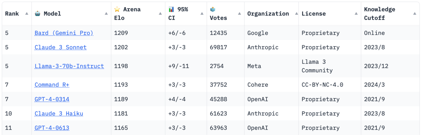The width and height of the screenshot is (423, 135).
Task: Sort table by Rank column arrow
Action: 27,14
